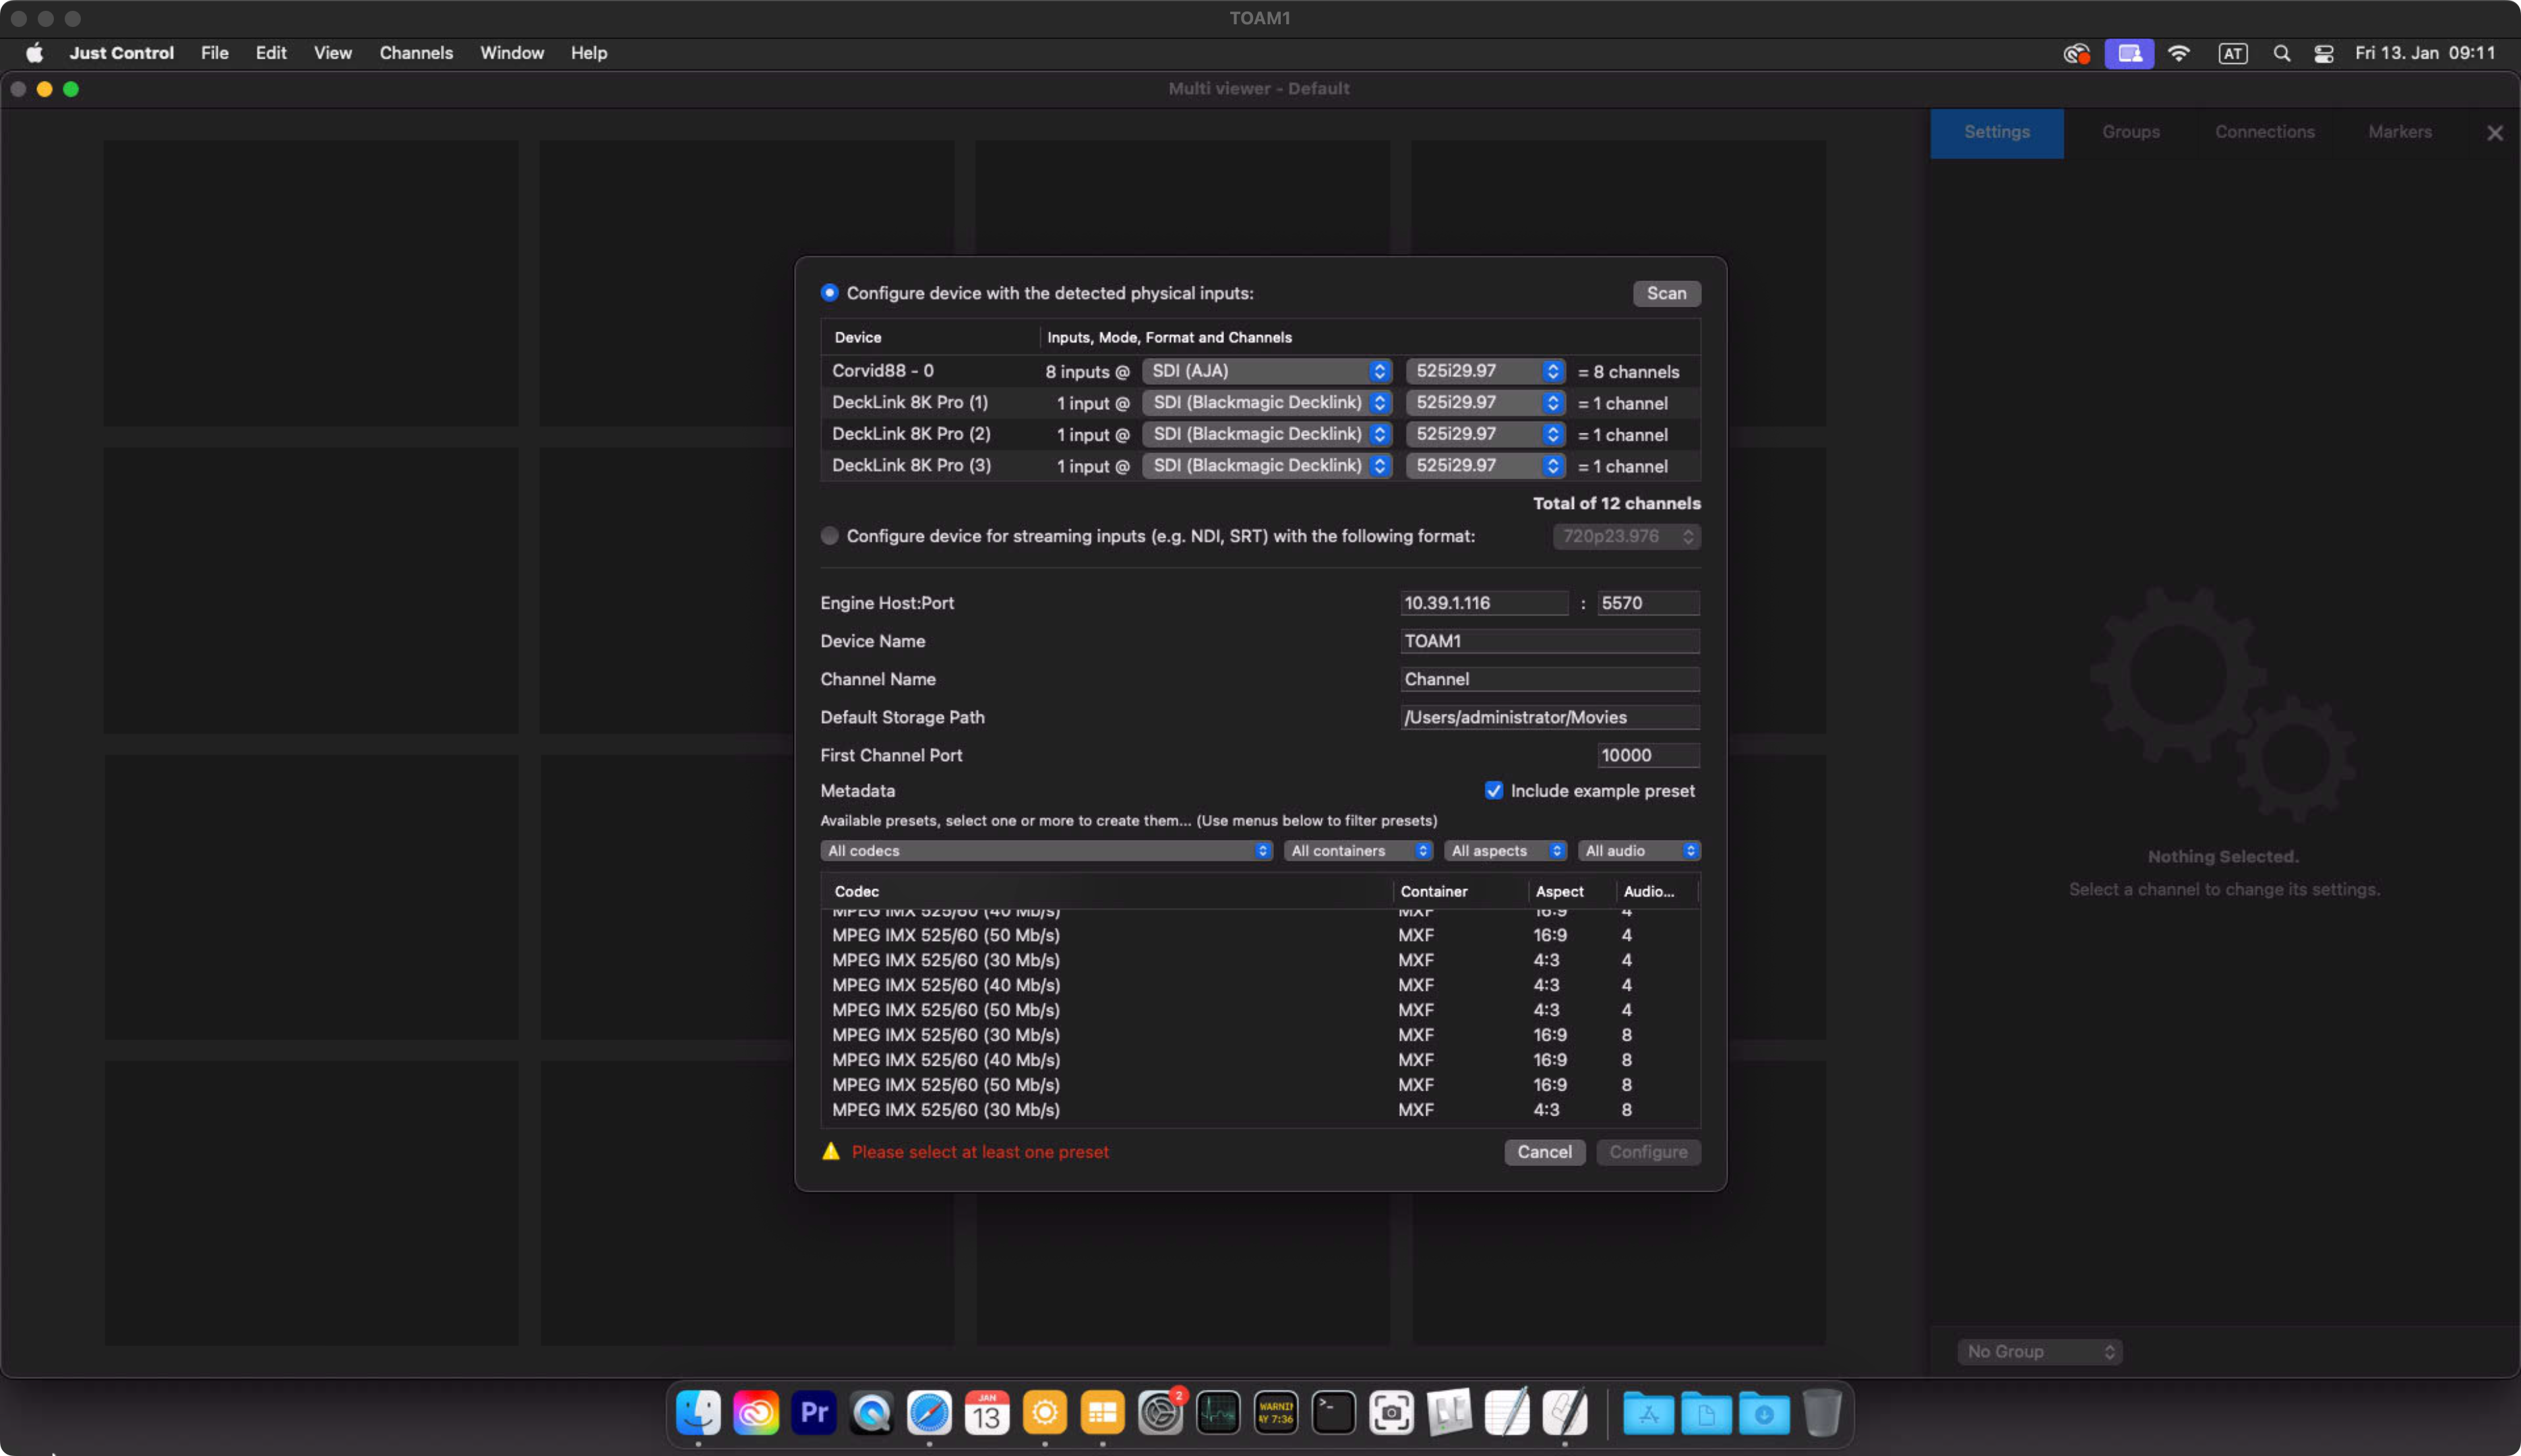The height and width of the screenshot is (1456, 2521).
Task: Open the Edit menu
Action: (271, 53)
